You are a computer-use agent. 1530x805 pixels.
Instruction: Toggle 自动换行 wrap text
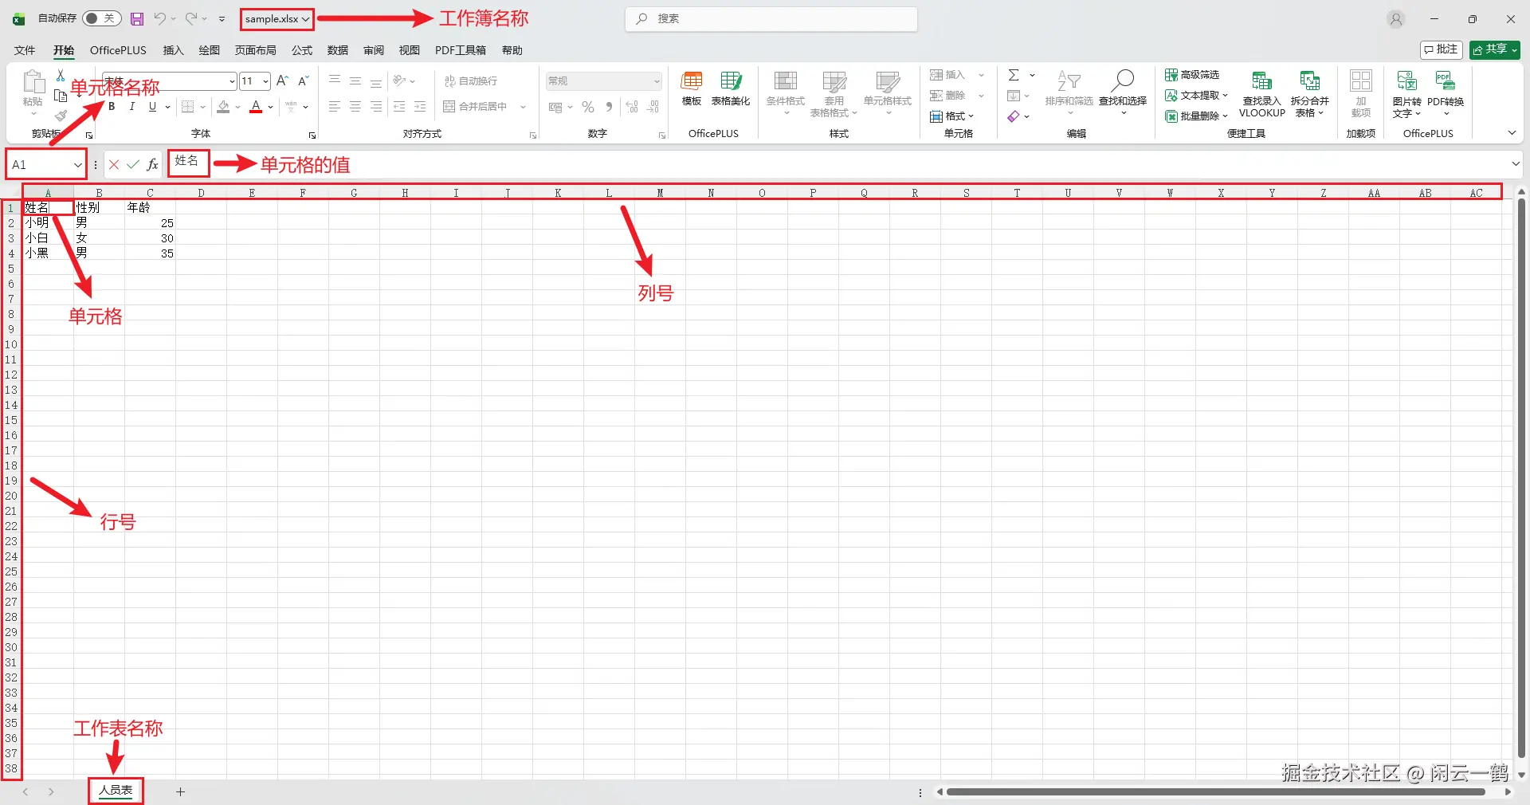[470, 81]
